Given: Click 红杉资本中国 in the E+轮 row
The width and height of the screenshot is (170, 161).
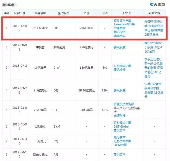Looking at the screenshot, I should click(122, 66).
